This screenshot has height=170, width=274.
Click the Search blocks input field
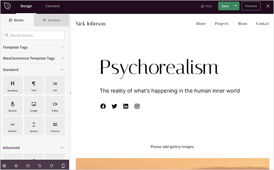pos(34,35)
